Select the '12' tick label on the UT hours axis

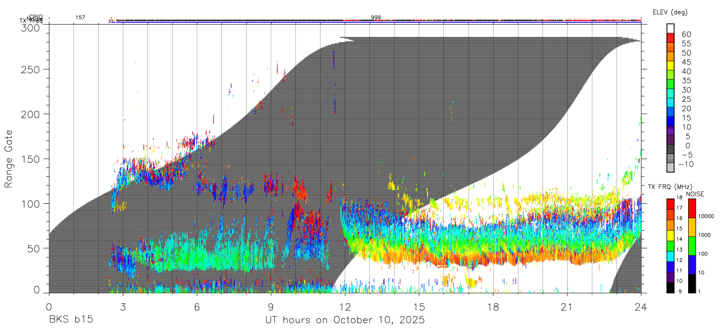345,306
